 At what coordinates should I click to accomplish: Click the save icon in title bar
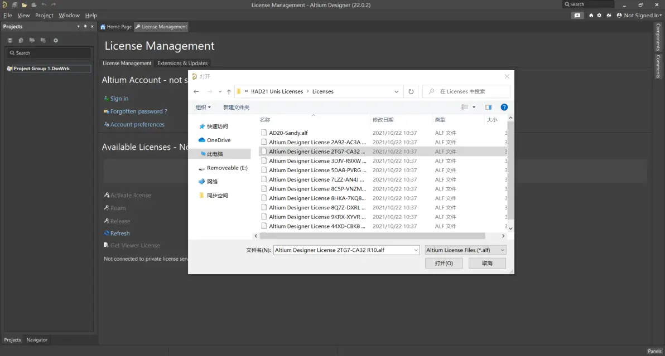(15, 4)
